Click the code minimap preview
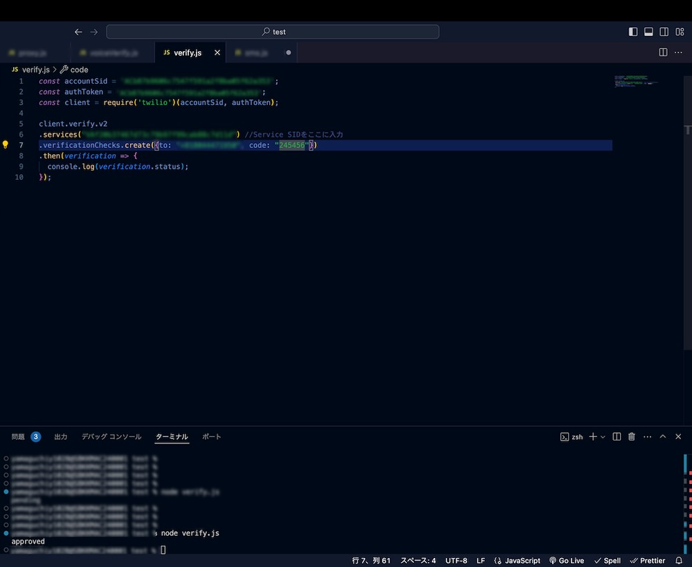 [635, 82]
